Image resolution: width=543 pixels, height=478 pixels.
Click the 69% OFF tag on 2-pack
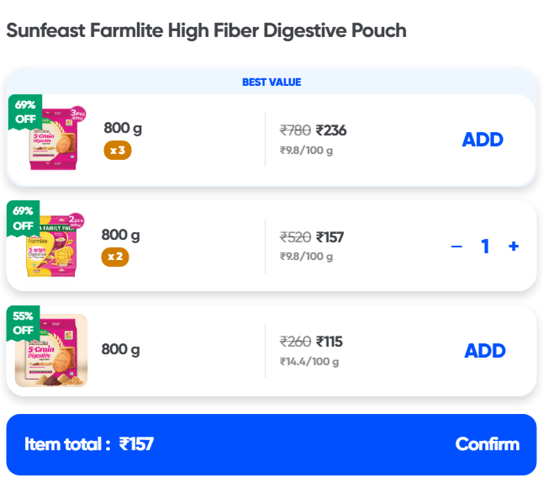click(23, 217)
